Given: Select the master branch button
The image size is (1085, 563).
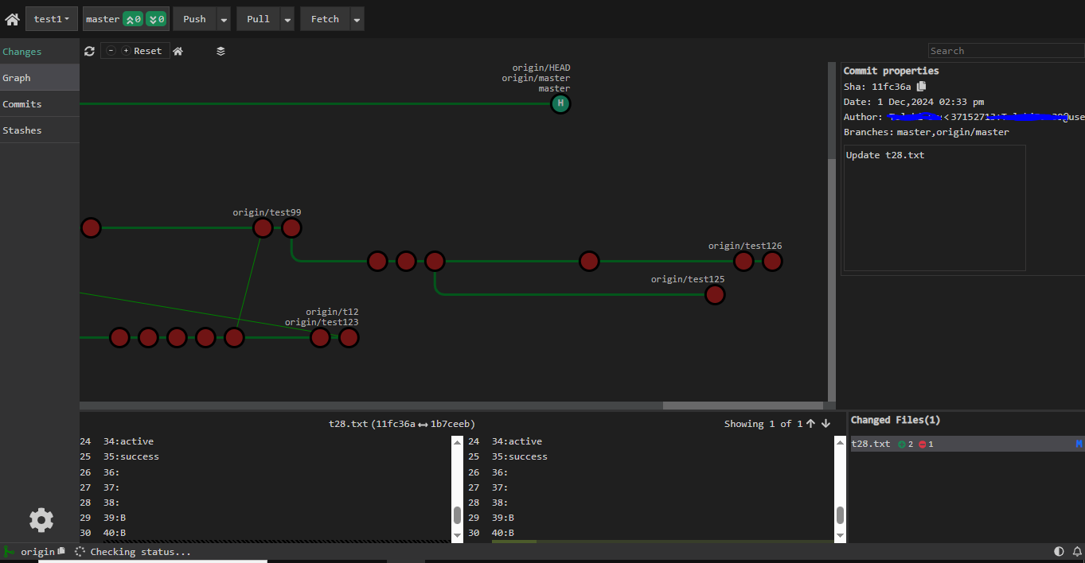Looking at the screenshot, I should [x=103, y=19].
